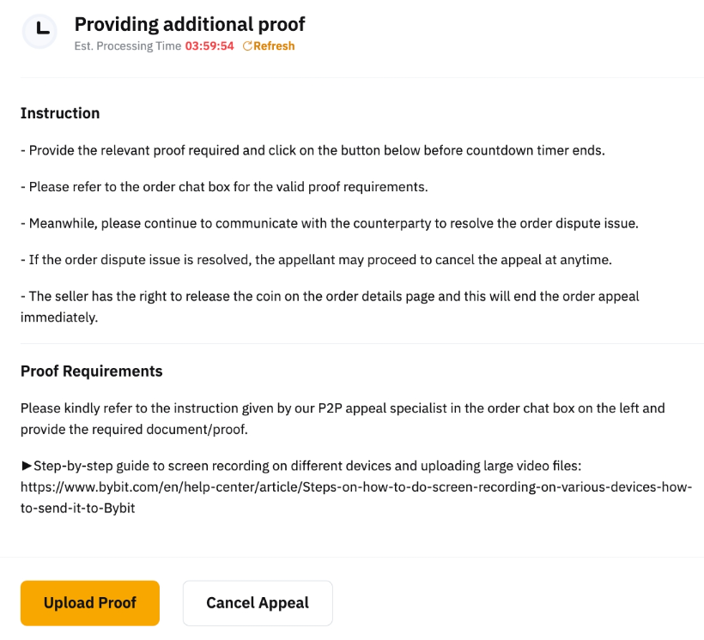Click the seller coin release instruction text
Screen dimensions: 704x640
[329, 296]
